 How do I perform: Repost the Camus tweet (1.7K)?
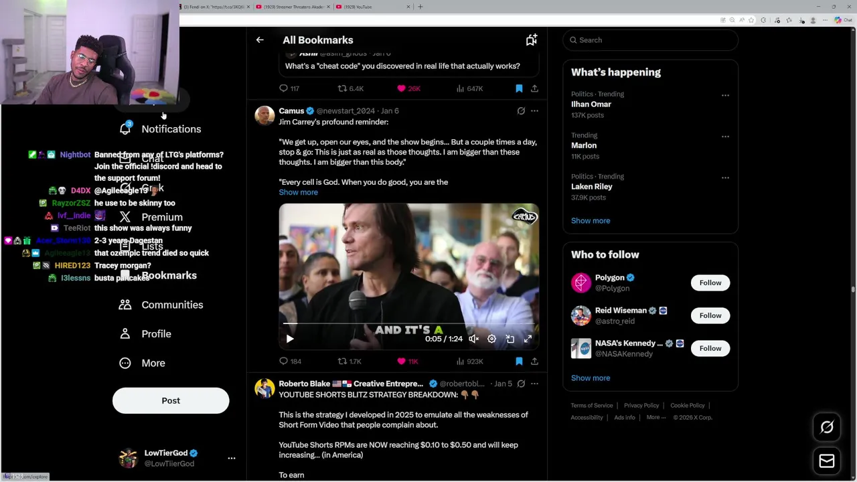tap(349, 361)
